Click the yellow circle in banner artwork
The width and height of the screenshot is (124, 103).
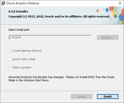coord(115,14)
